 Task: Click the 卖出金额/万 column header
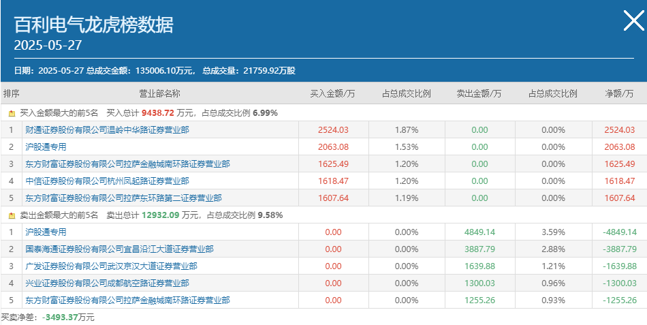pos(479,94)
